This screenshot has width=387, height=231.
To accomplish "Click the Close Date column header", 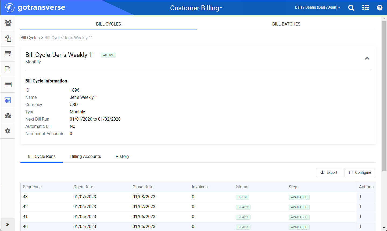I will pyautogui.click(x=143, y=187).
